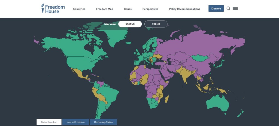Expand the Issues navigation menu
Image resolution: width=279 pixels, height=126 pixels.
point(128,9)
